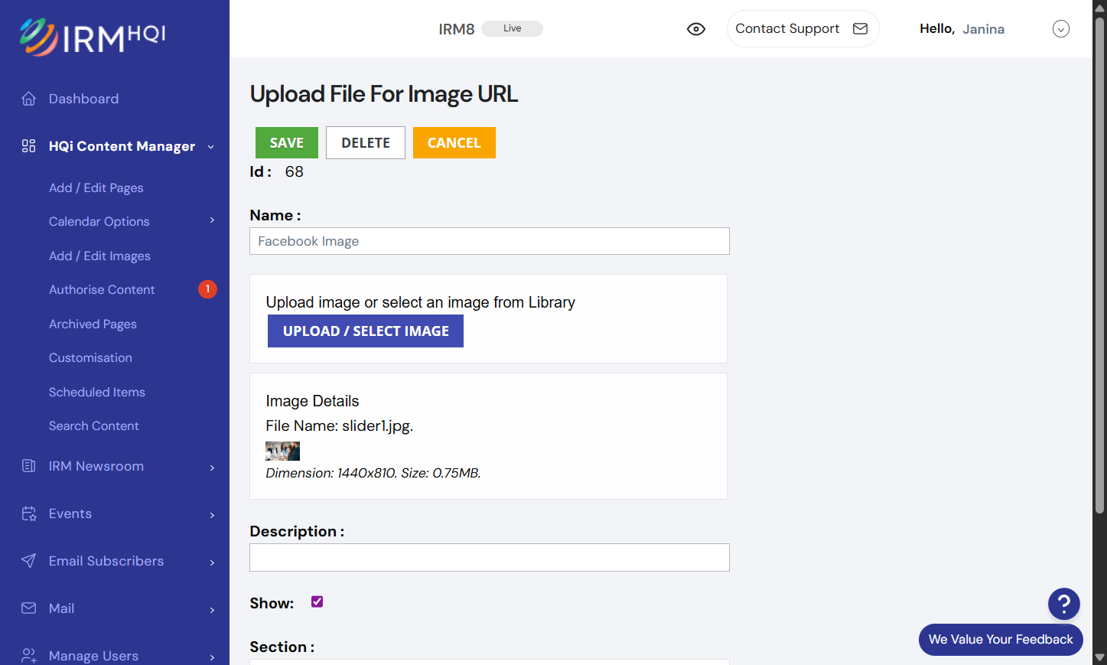Expand the Email Subscribers chevron
The width and height of the screenshot is (1107, 665).
tap(213, 562)
